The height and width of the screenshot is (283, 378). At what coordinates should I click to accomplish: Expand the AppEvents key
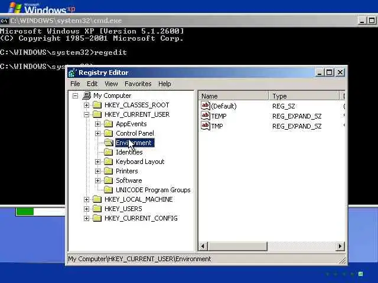tap(97, 124)
